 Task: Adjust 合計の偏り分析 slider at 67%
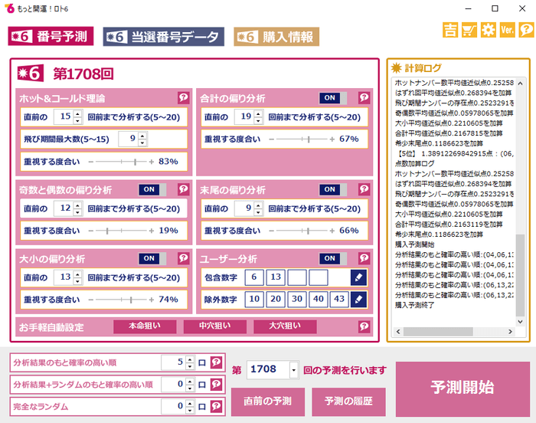coord(309,139)
